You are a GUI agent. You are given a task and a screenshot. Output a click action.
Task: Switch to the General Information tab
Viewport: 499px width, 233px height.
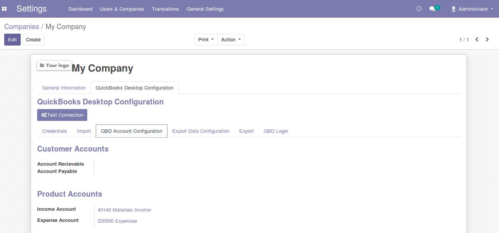[x=64, y=88]
